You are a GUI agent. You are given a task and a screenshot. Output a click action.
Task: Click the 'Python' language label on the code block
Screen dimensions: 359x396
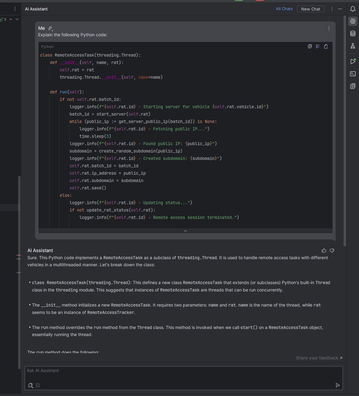pos(47,47)
